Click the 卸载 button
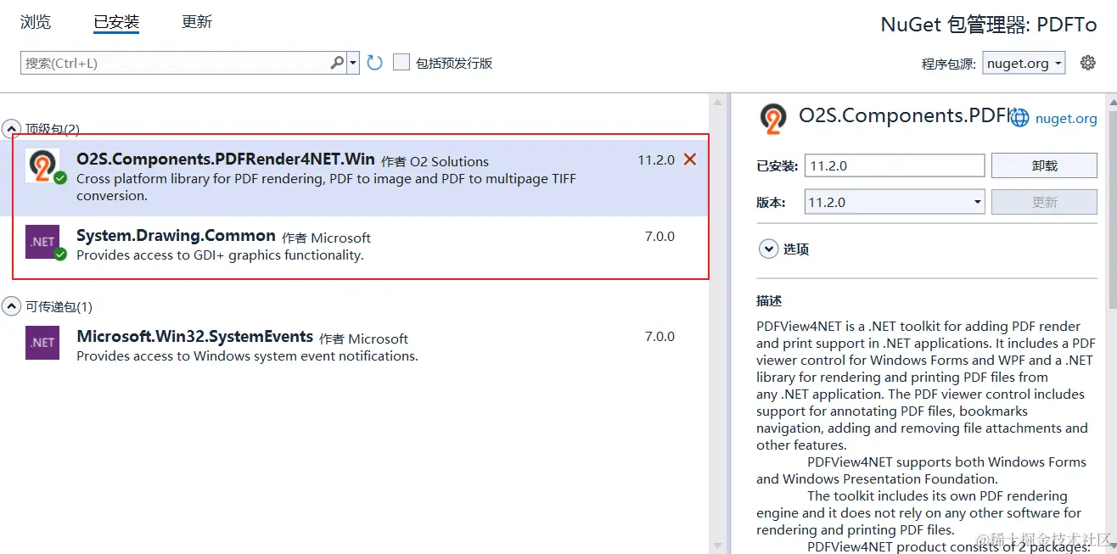Screen dimensions: 1117x554 click(x=1045, y=165)
